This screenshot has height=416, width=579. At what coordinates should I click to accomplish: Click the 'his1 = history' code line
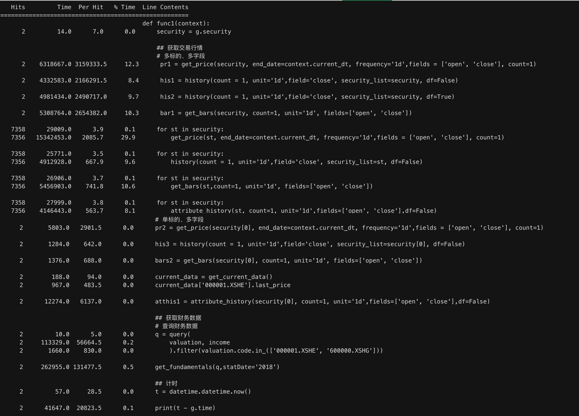pyautogui.click(x=309, y=80)
